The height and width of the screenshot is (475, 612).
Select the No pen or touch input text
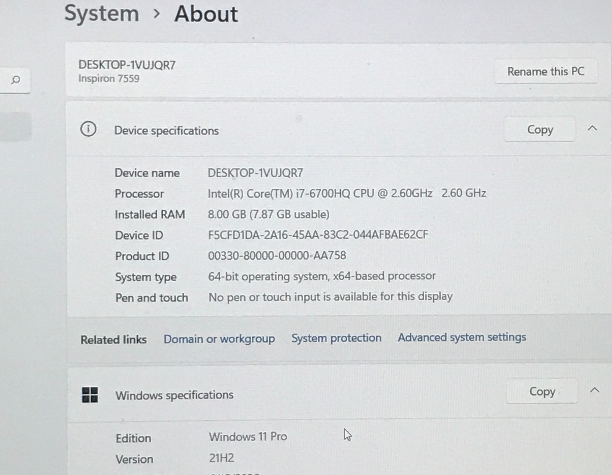[x=330, y=297]
